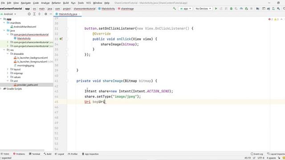The width and height of the screenshot is (285, 160).
Task: Click the yellow warnings indicator in editor
Action: pyautogui.click(x=276, y=19)
